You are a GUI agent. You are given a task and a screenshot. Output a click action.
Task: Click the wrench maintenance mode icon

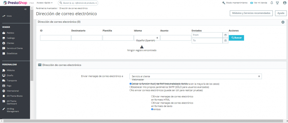(224, 3)
